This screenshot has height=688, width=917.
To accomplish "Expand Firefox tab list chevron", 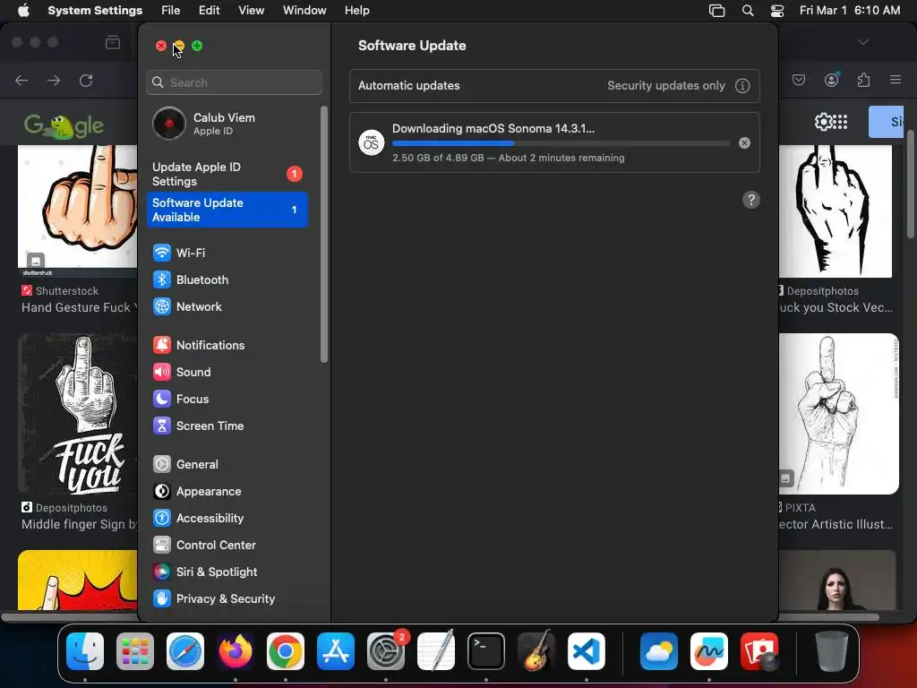I will 863,42.
